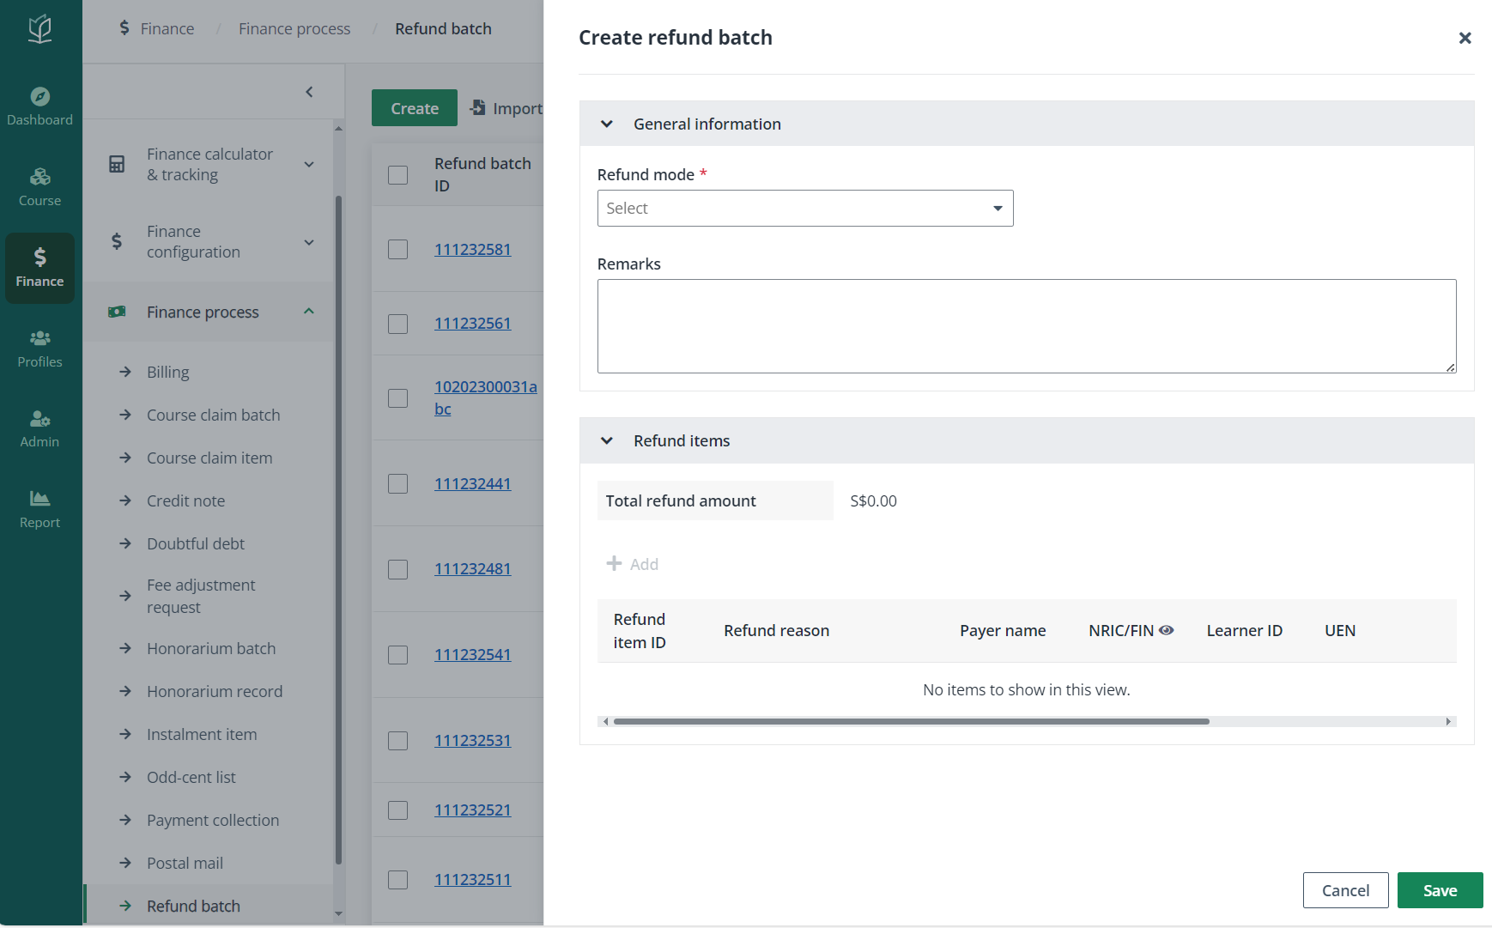Open refund batch link 111232521
Image resolution: width=1492 pixels, height=928 pixels.
tap(472, 810)
